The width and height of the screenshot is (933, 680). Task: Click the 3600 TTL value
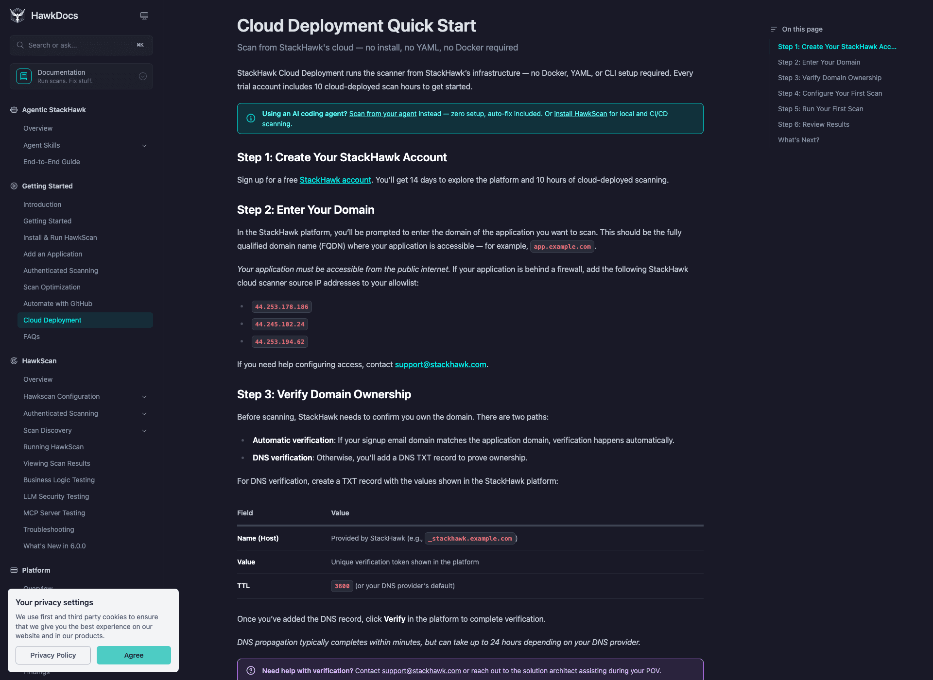342,586
